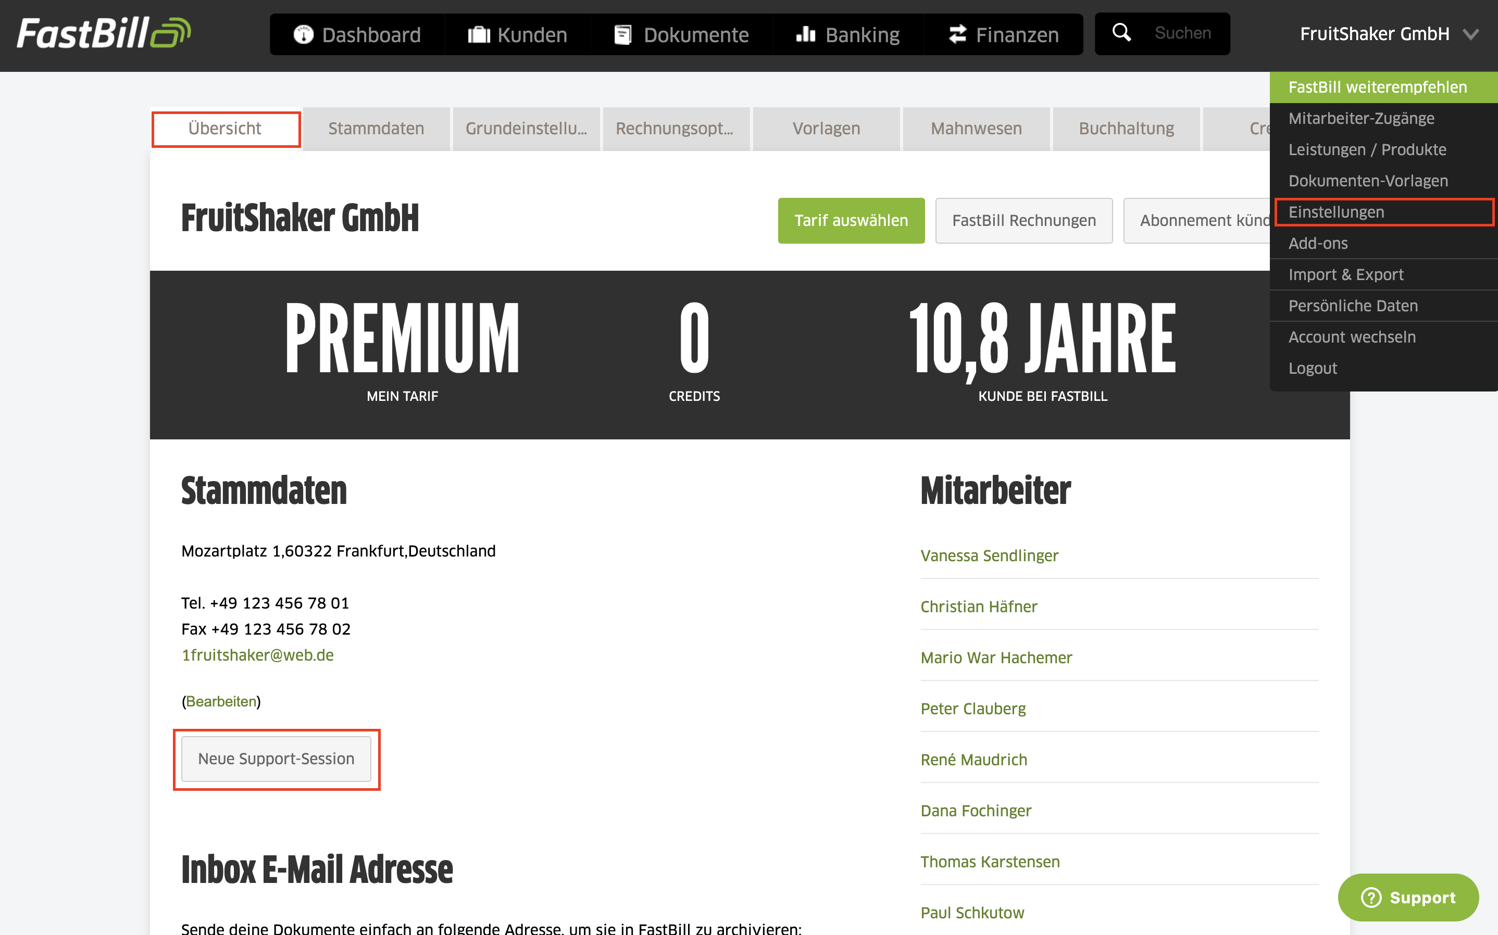Open the Dashboard menu
The image size is (1498, 935).
(x=357, y=35)
